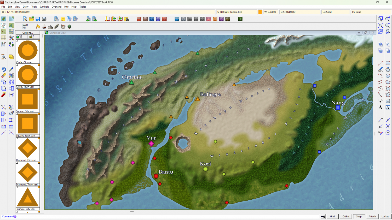Click the 'L: STANDARD' layer indicator
Screen dimensions: 392x220
[300, 12]
